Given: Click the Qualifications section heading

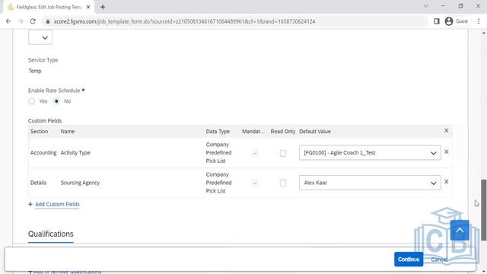Looking at the screenshot, I should (51, 234).
